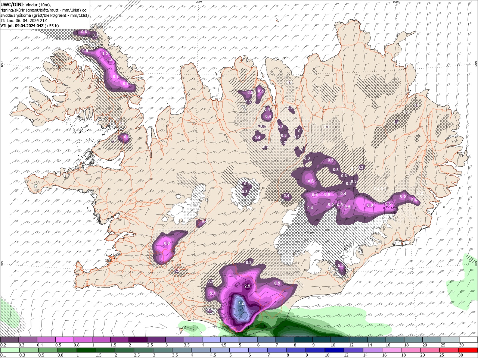Click the 15W longitude label

395,2
